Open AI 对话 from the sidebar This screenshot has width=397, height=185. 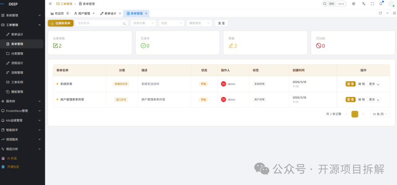click(x=12, y=158)
